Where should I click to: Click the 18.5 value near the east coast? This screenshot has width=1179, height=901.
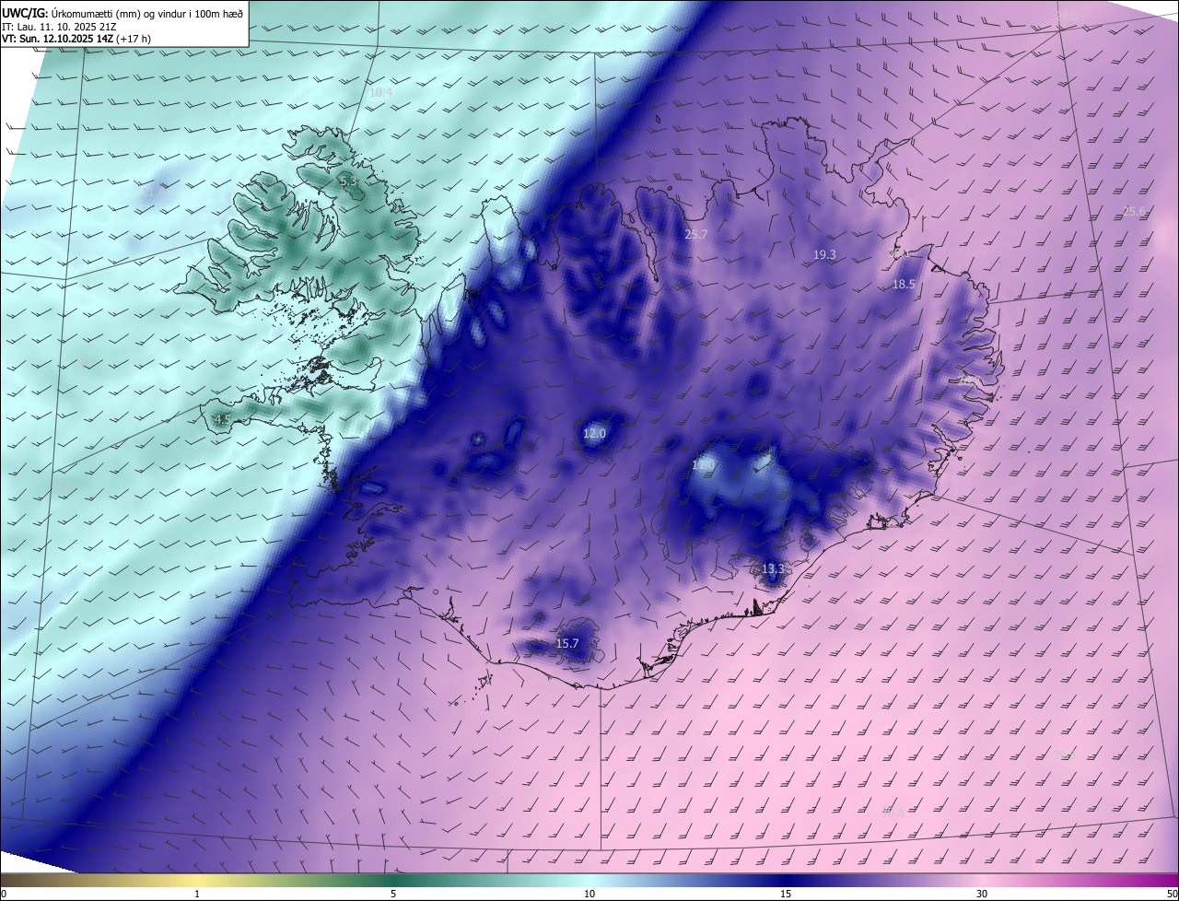point(904,285)
